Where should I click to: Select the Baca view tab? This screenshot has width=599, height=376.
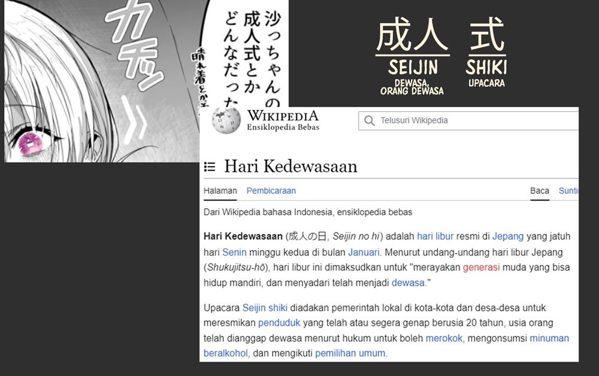tap(539, 191)
